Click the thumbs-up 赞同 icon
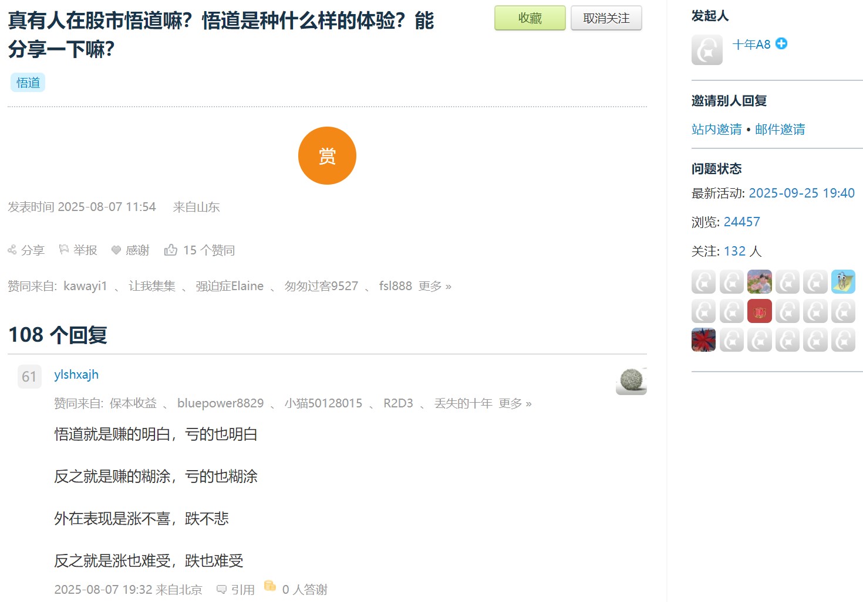This screenshot has width=863, height=602. [x=171, y=250]
